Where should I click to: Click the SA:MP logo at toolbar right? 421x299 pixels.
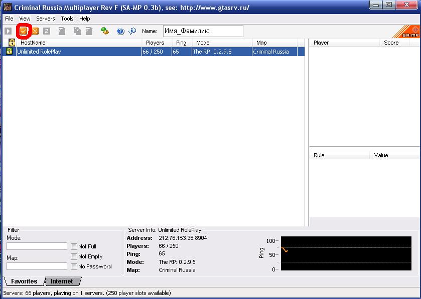pyautogui.click(x=406, y=32)
